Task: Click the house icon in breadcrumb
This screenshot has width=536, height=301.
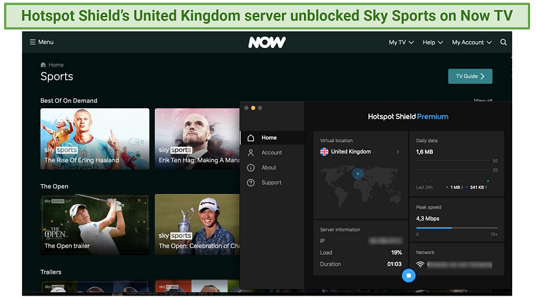Action: (43, 64)
